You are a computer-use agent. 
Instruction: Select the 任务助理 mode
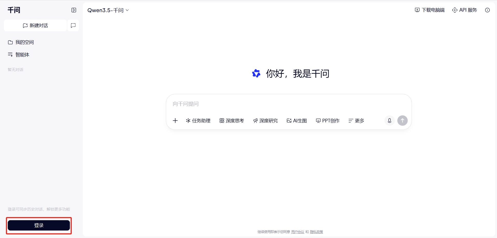[x=198, y=121]
